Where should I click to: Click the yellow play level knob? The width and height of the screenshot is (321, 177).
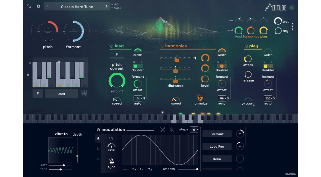pos(263,30)
